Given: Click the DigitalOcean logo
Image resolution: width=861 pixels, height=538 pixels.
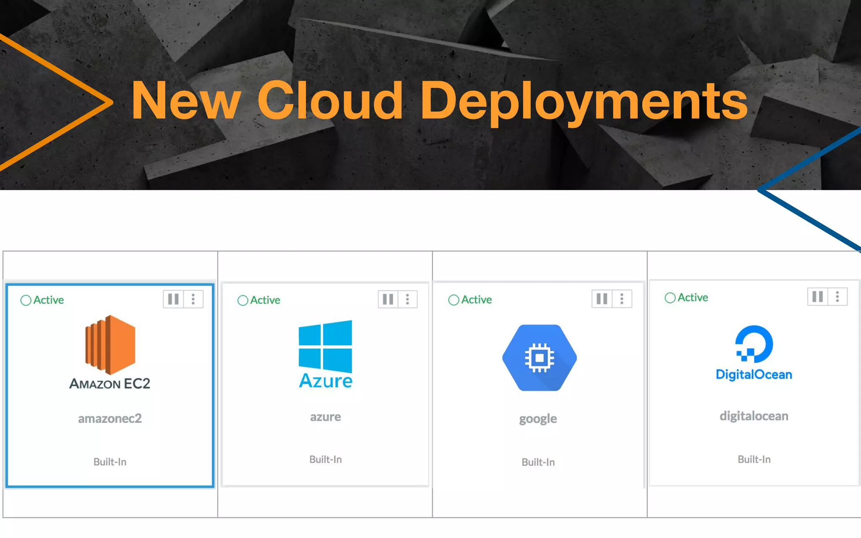Looking at the screenshot, I should coord(754,353).
